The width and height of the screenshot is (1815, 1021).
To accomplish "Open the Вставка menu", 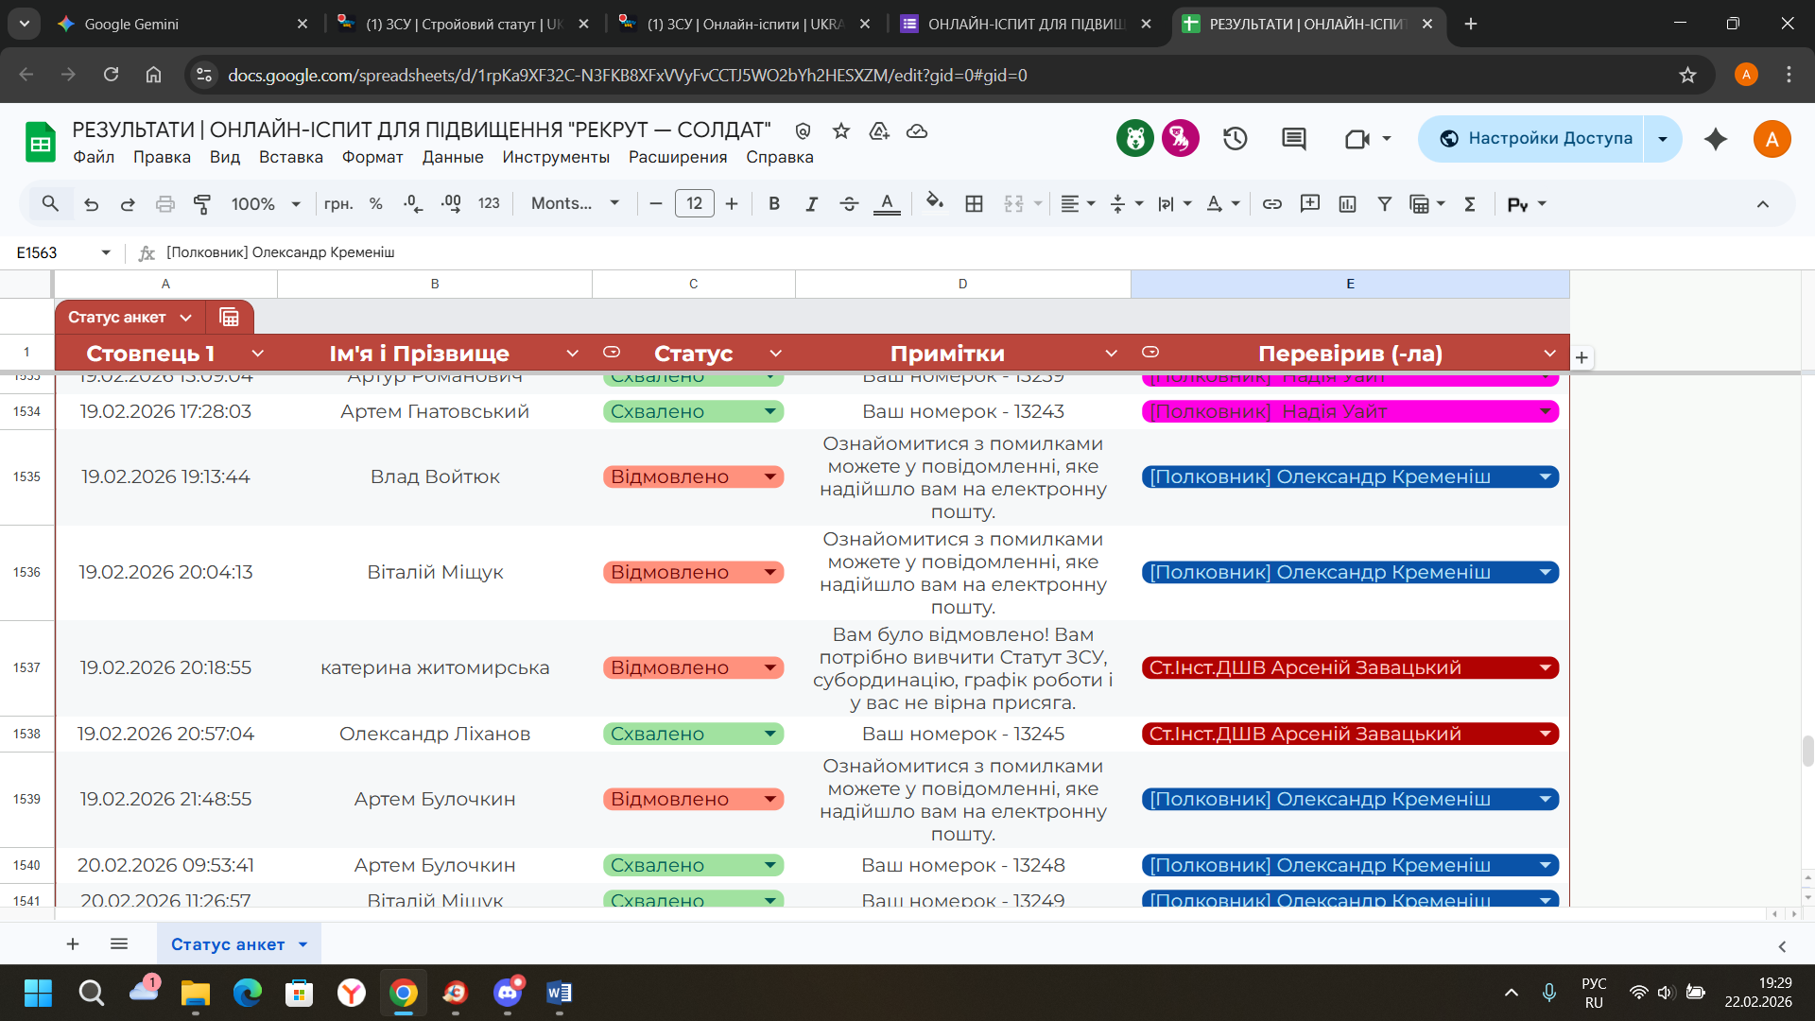I will point(290,157).
